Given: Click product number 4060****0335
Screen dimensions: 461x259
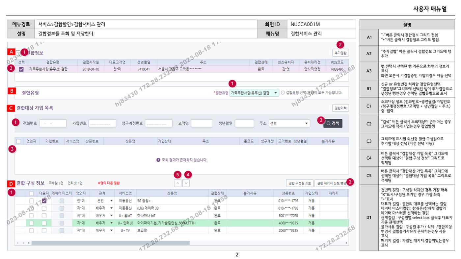Looking at the screenshot, I should 288,223.
